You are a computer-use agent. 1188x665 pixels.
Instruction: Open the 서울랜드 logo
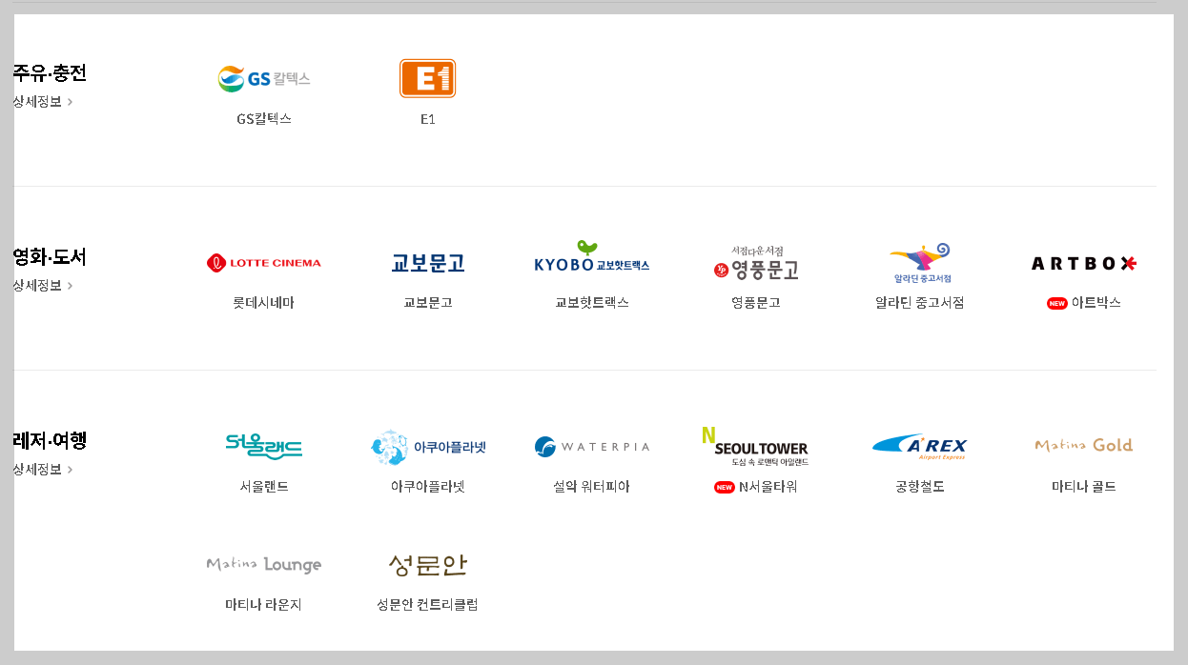(264, 445)
